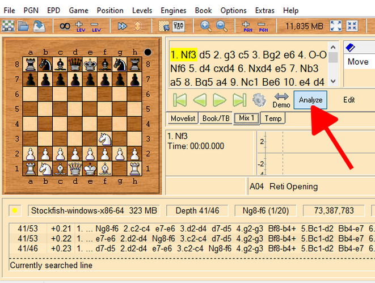Click the infinity analysis mode icon
Image resolution: width=375 pixels, height=283 pixels.
tap(64, 26)
